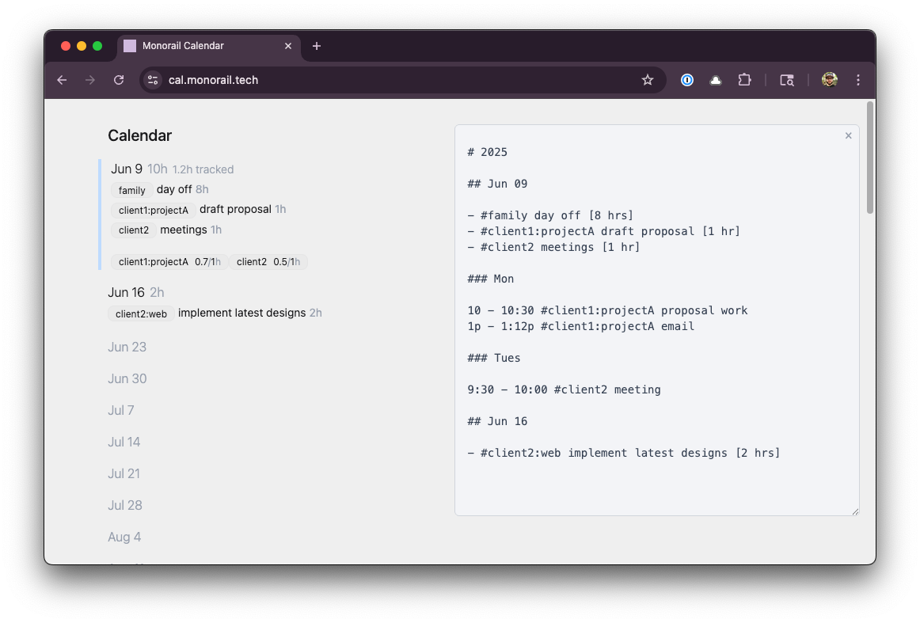Click the '### Mon' editor line
Image resolution: width=920 pixels, height=623 pixels.
(x=491, y=279)
